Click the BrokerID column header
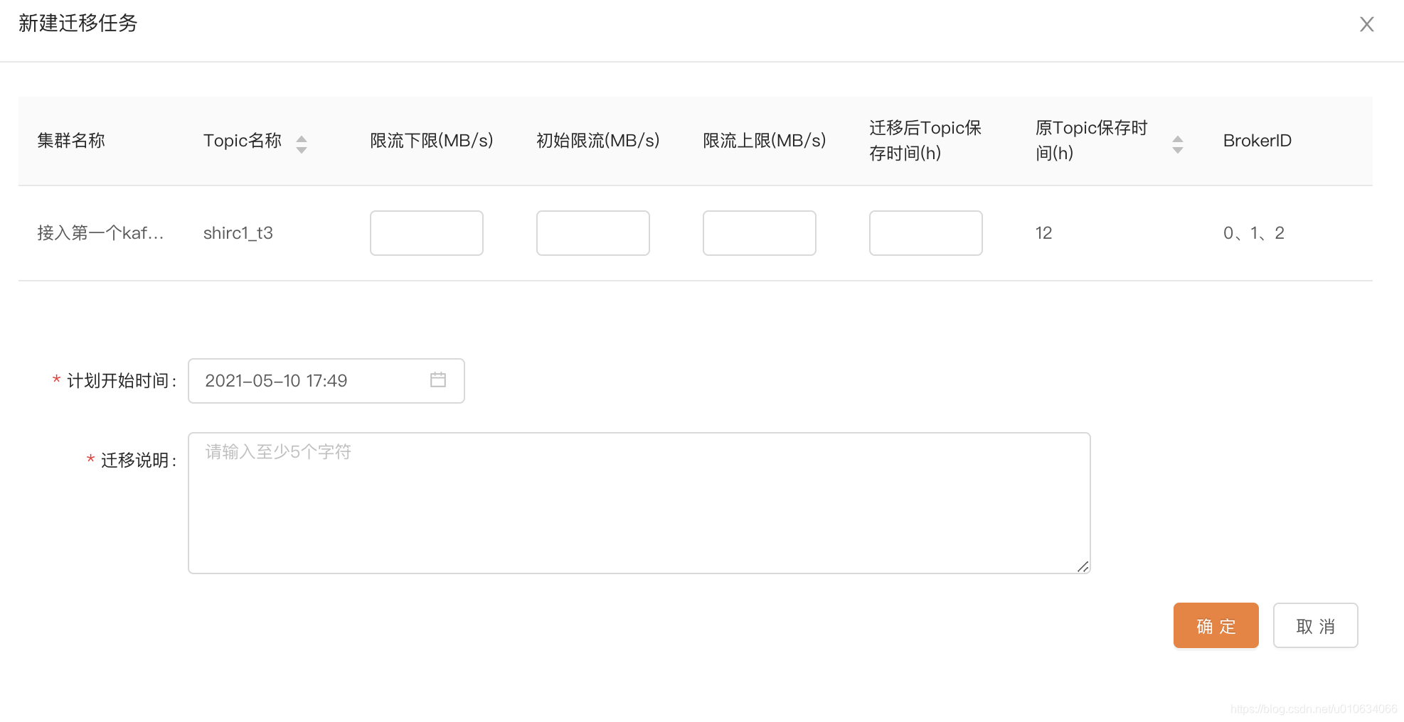This screenshot has height=722, width=1404. point(1257,141)
